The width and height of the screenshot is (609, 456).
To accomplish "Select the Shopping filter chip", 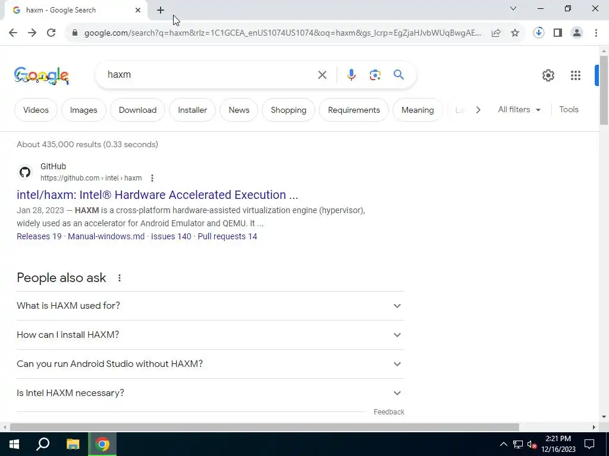I will pos(288,110).
